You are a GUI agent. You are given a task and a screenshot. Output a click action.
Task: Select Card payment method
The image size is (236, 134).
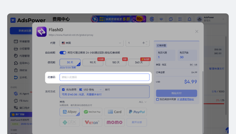(x=114, y=112)
